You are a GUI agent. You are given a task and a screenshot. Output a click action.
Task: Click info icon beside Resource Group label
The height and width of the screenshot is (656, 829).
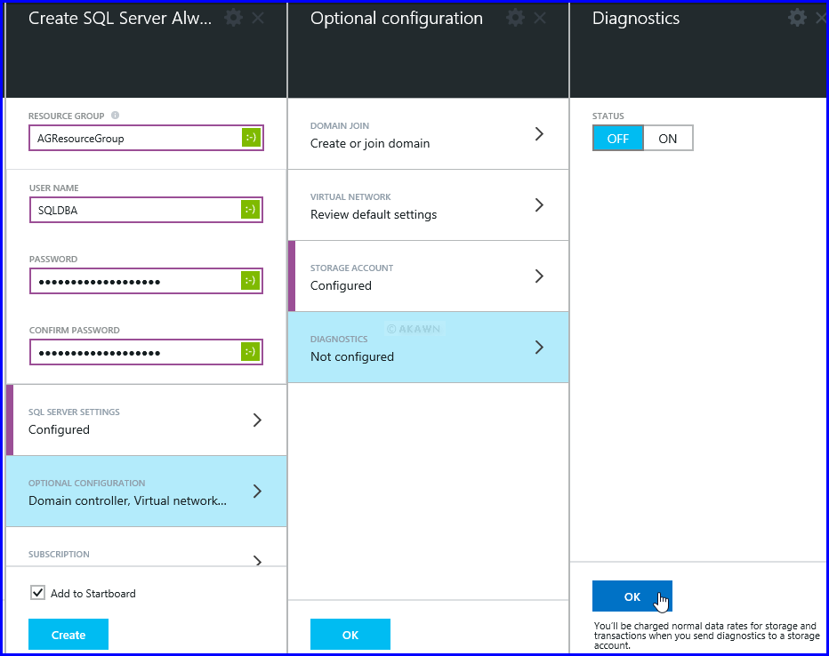coord(115,116)
